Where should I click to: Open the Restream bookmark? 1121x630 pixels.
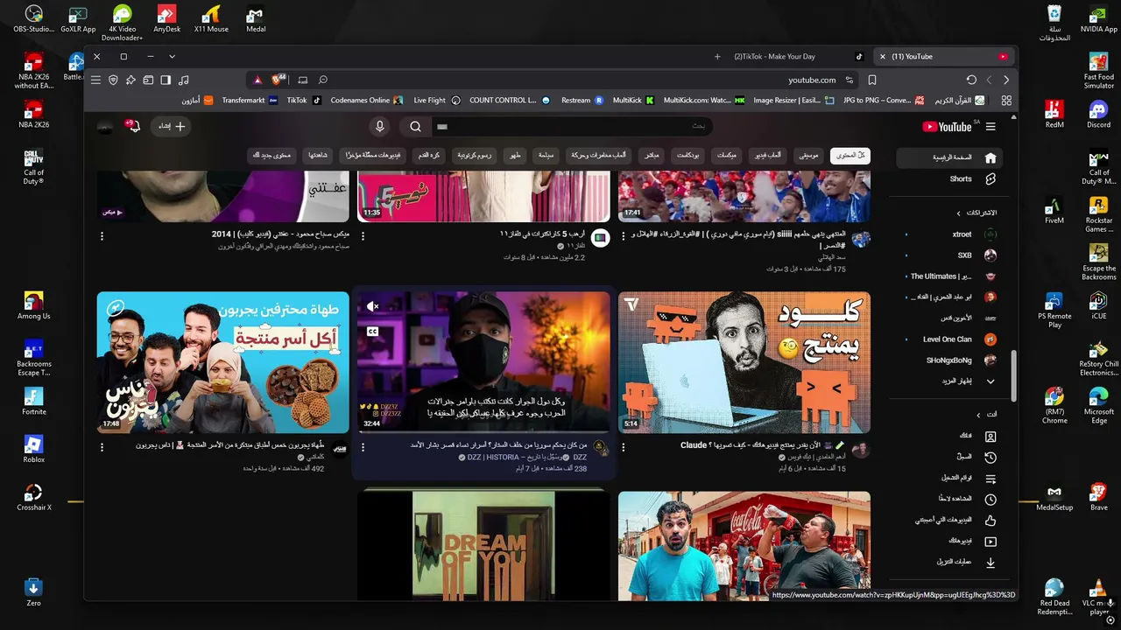click(x=582, y=101)
